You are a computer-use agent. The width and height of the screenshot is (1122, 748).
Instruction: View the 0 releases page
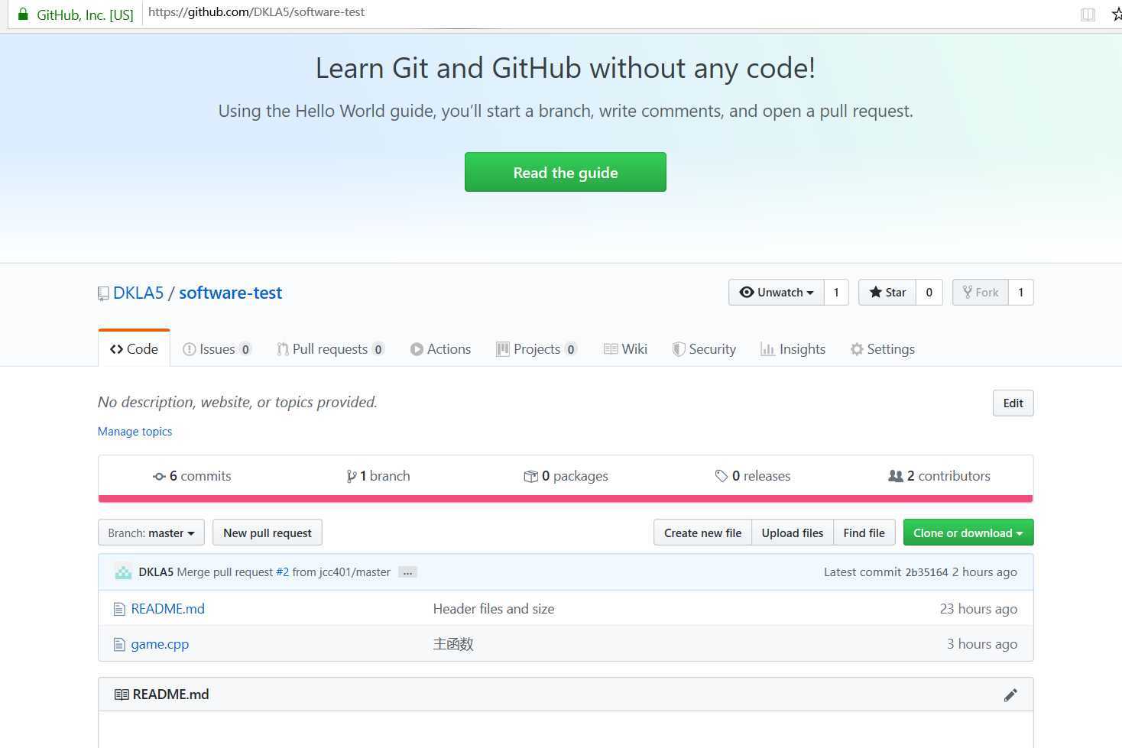[x=753, y=475]
